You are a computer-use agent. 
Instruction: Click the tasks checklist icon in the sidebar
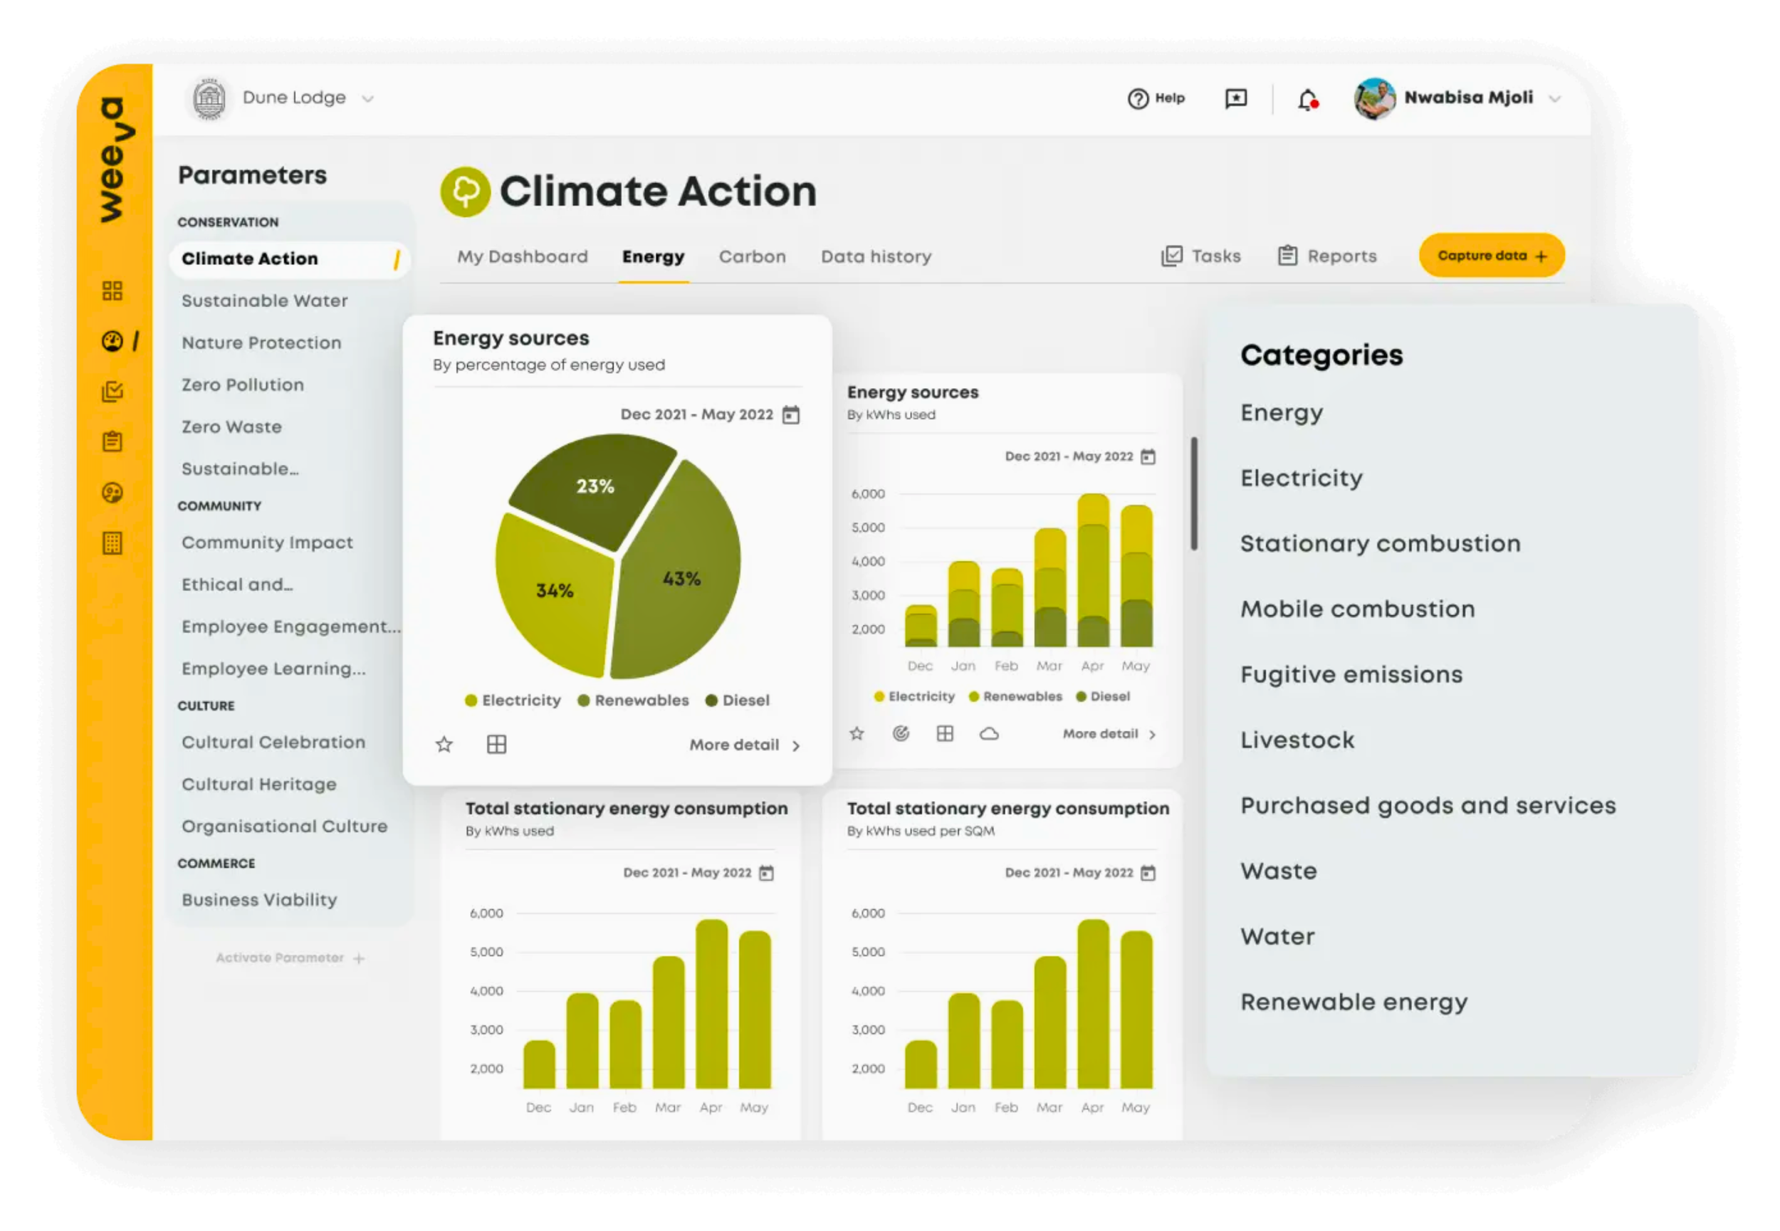(x=113, y=391)
